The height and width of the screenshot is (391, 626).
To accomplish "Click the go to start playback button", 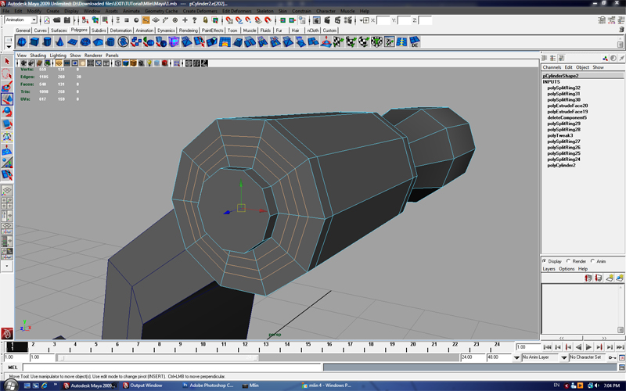I will click(547, 347).
